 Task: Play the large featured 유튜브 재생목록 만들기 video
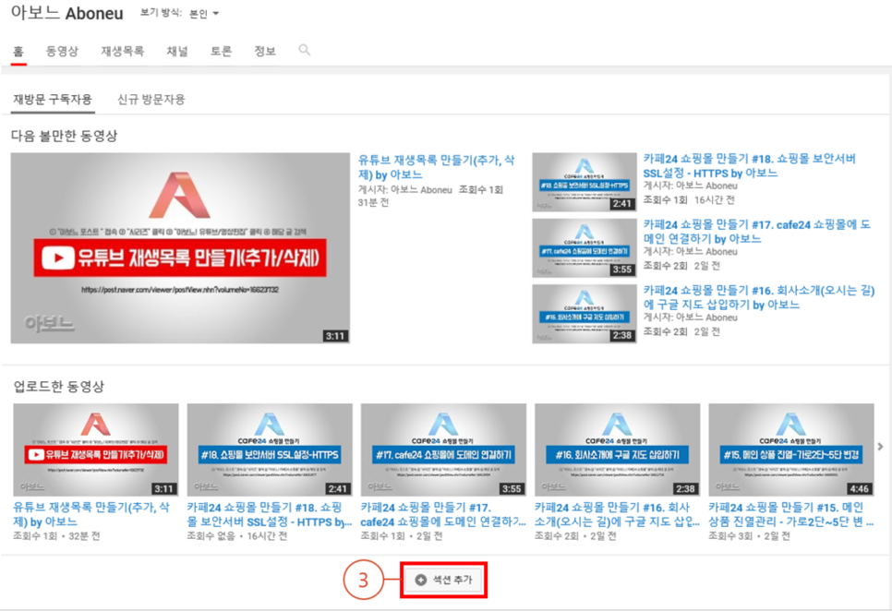180,247
